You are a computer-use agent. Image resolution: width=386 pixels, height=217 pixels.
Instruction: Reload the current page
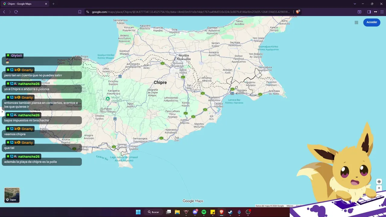tap(16, 12)
